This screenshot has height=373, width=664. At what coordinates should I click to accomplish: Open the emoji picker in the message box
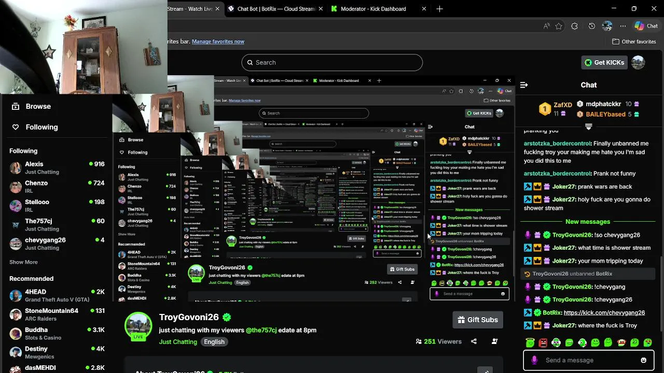[x=644, y=360]
